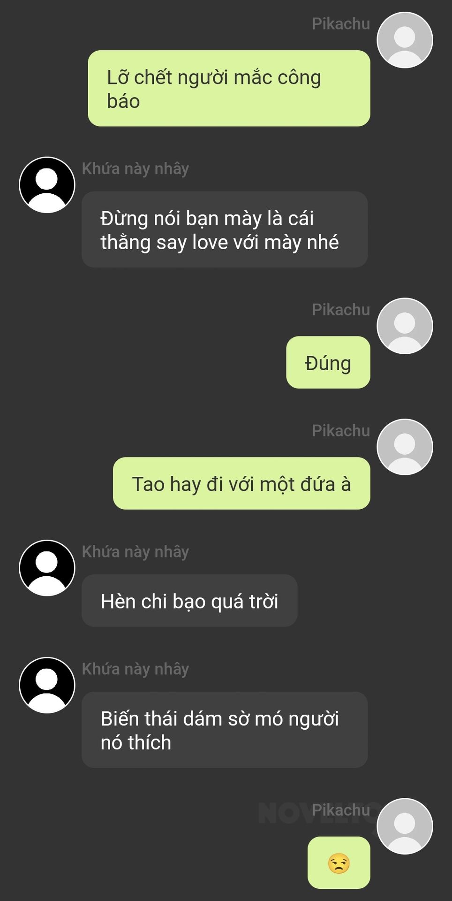Tap Khứa này nhây avatar beside 'Đừng nói' message
Screen dimensions: 452x901
pyautogui.click(x=47, y=185)
